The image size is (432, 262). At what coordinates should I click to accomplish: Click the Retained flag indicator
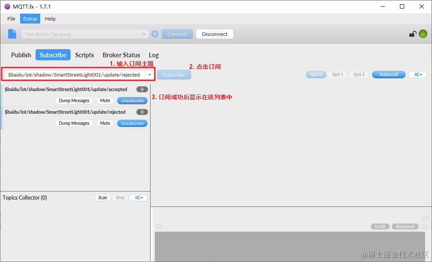click(x=405, y=227)
